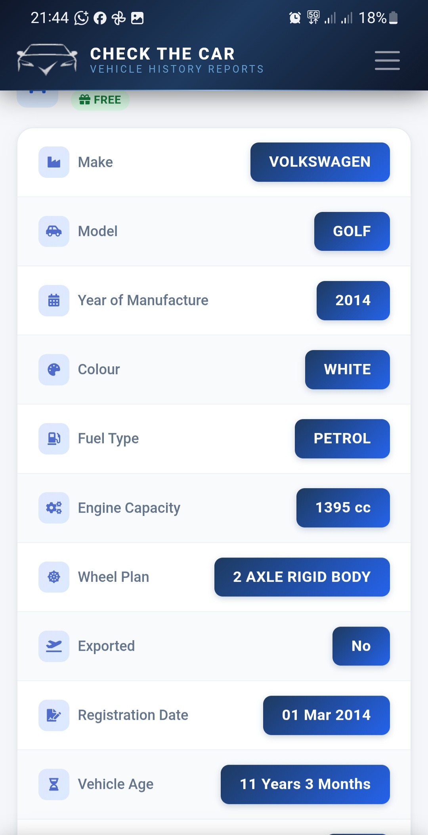Click the VOLKSWAGEN make badge
Screen dimensions: 428x835
coord(320,162)
